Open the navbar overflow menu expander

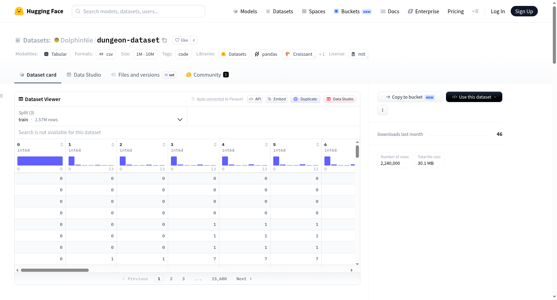point(475,11)
